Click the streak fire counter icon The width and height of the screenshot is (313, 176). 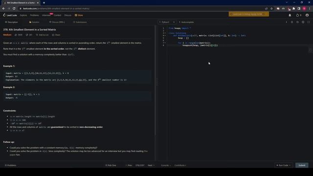[x=299, y=15]
